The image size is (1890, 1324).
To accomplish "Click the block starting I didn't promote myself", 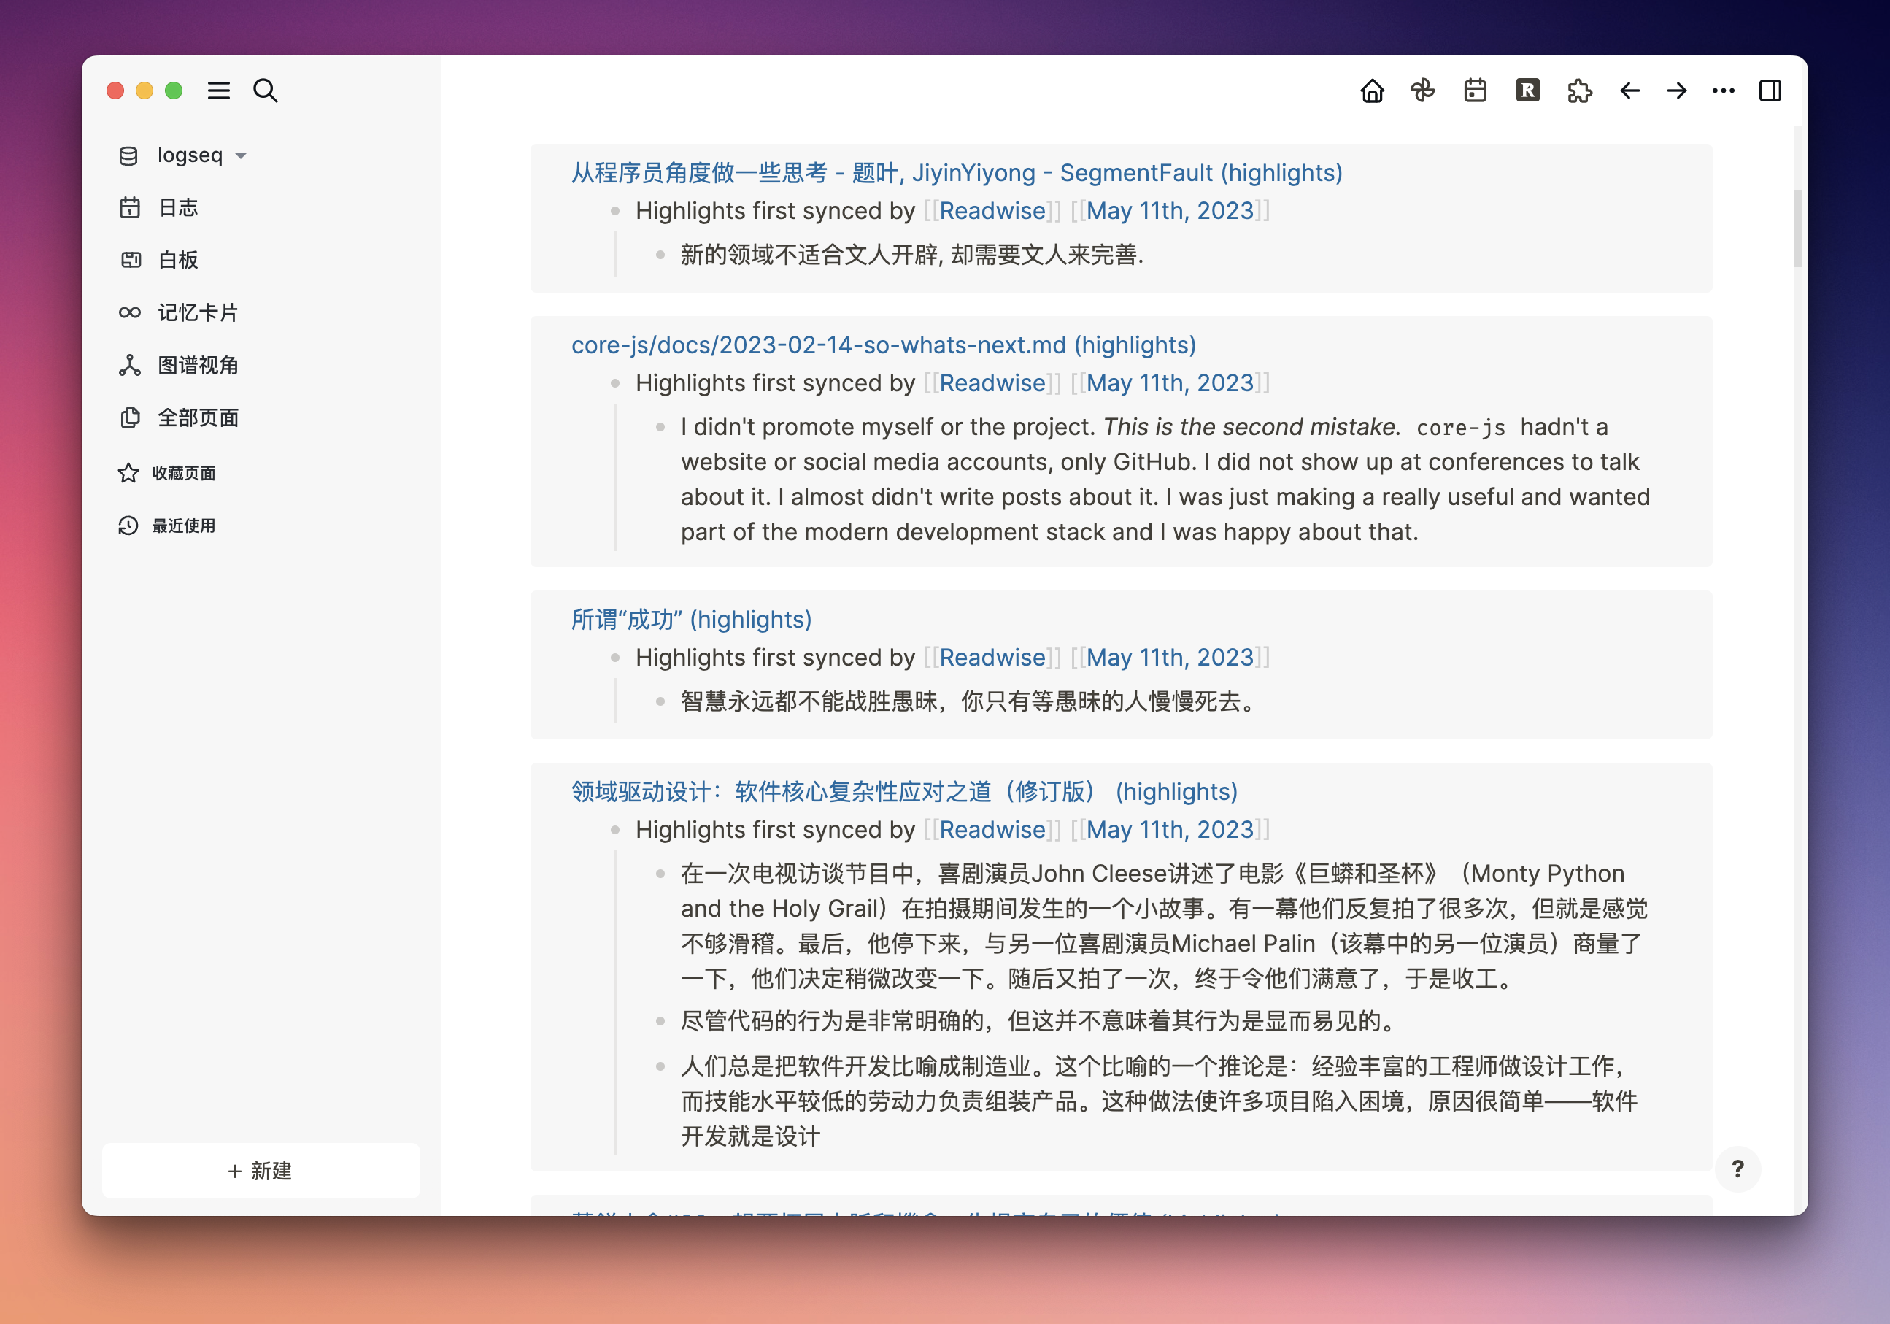I will click(1165, 480).
